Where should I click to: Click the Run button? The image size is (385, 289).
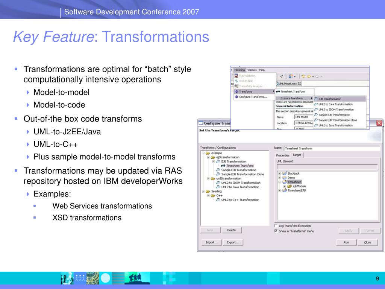pyautogui.click(x=346, y=242)
